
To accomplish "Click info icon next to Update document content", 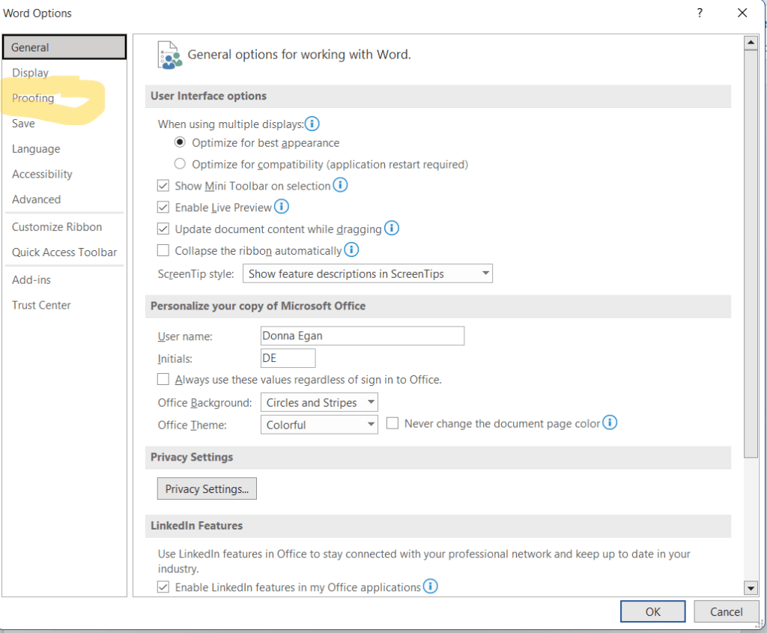I will (391, 228).
